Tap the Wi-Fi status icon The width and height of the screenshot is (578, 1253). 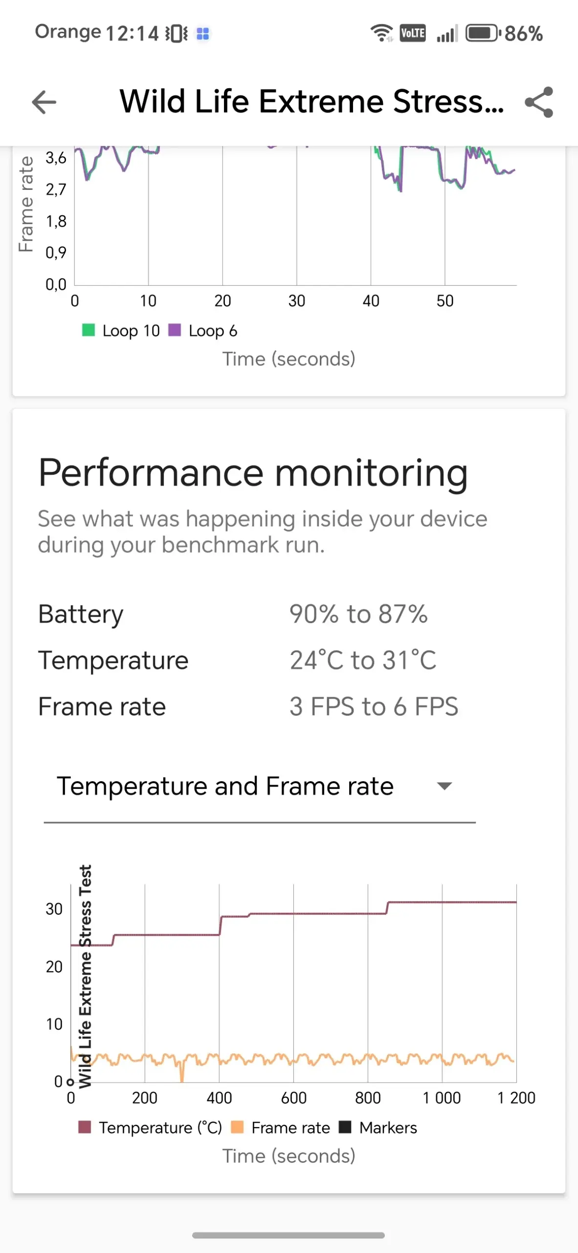pos(381,33)
